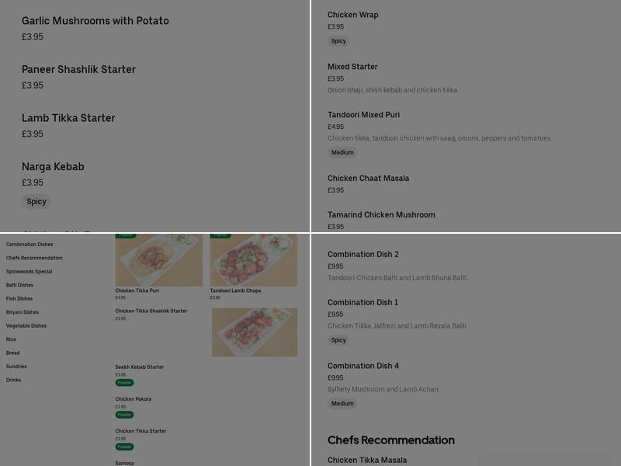The height and width of the screenshot is (466, 621).
Task: Select Spicewoods Special category
Action: (x=29, y=272)
